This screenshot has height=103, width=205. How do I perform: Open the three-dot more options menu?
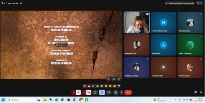tap(121, 93)
